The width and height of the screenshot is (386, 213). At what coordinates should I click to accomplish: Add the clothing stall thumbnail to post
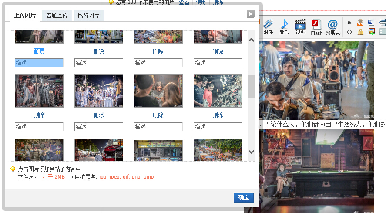coord(39,91)
